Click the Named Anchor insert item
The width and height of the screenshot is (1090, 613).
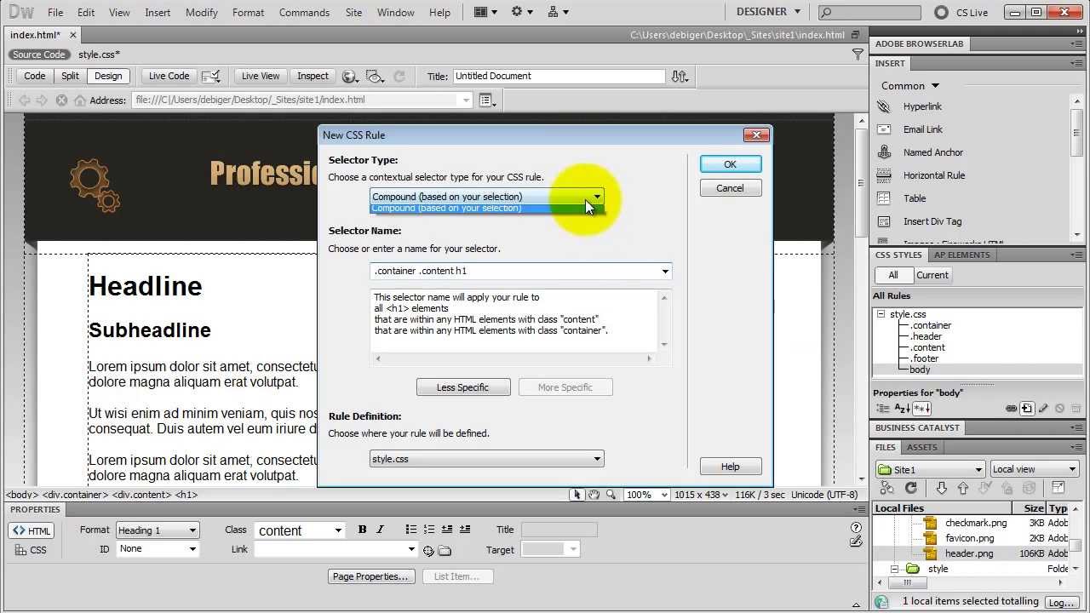click(x=933, y=152)
